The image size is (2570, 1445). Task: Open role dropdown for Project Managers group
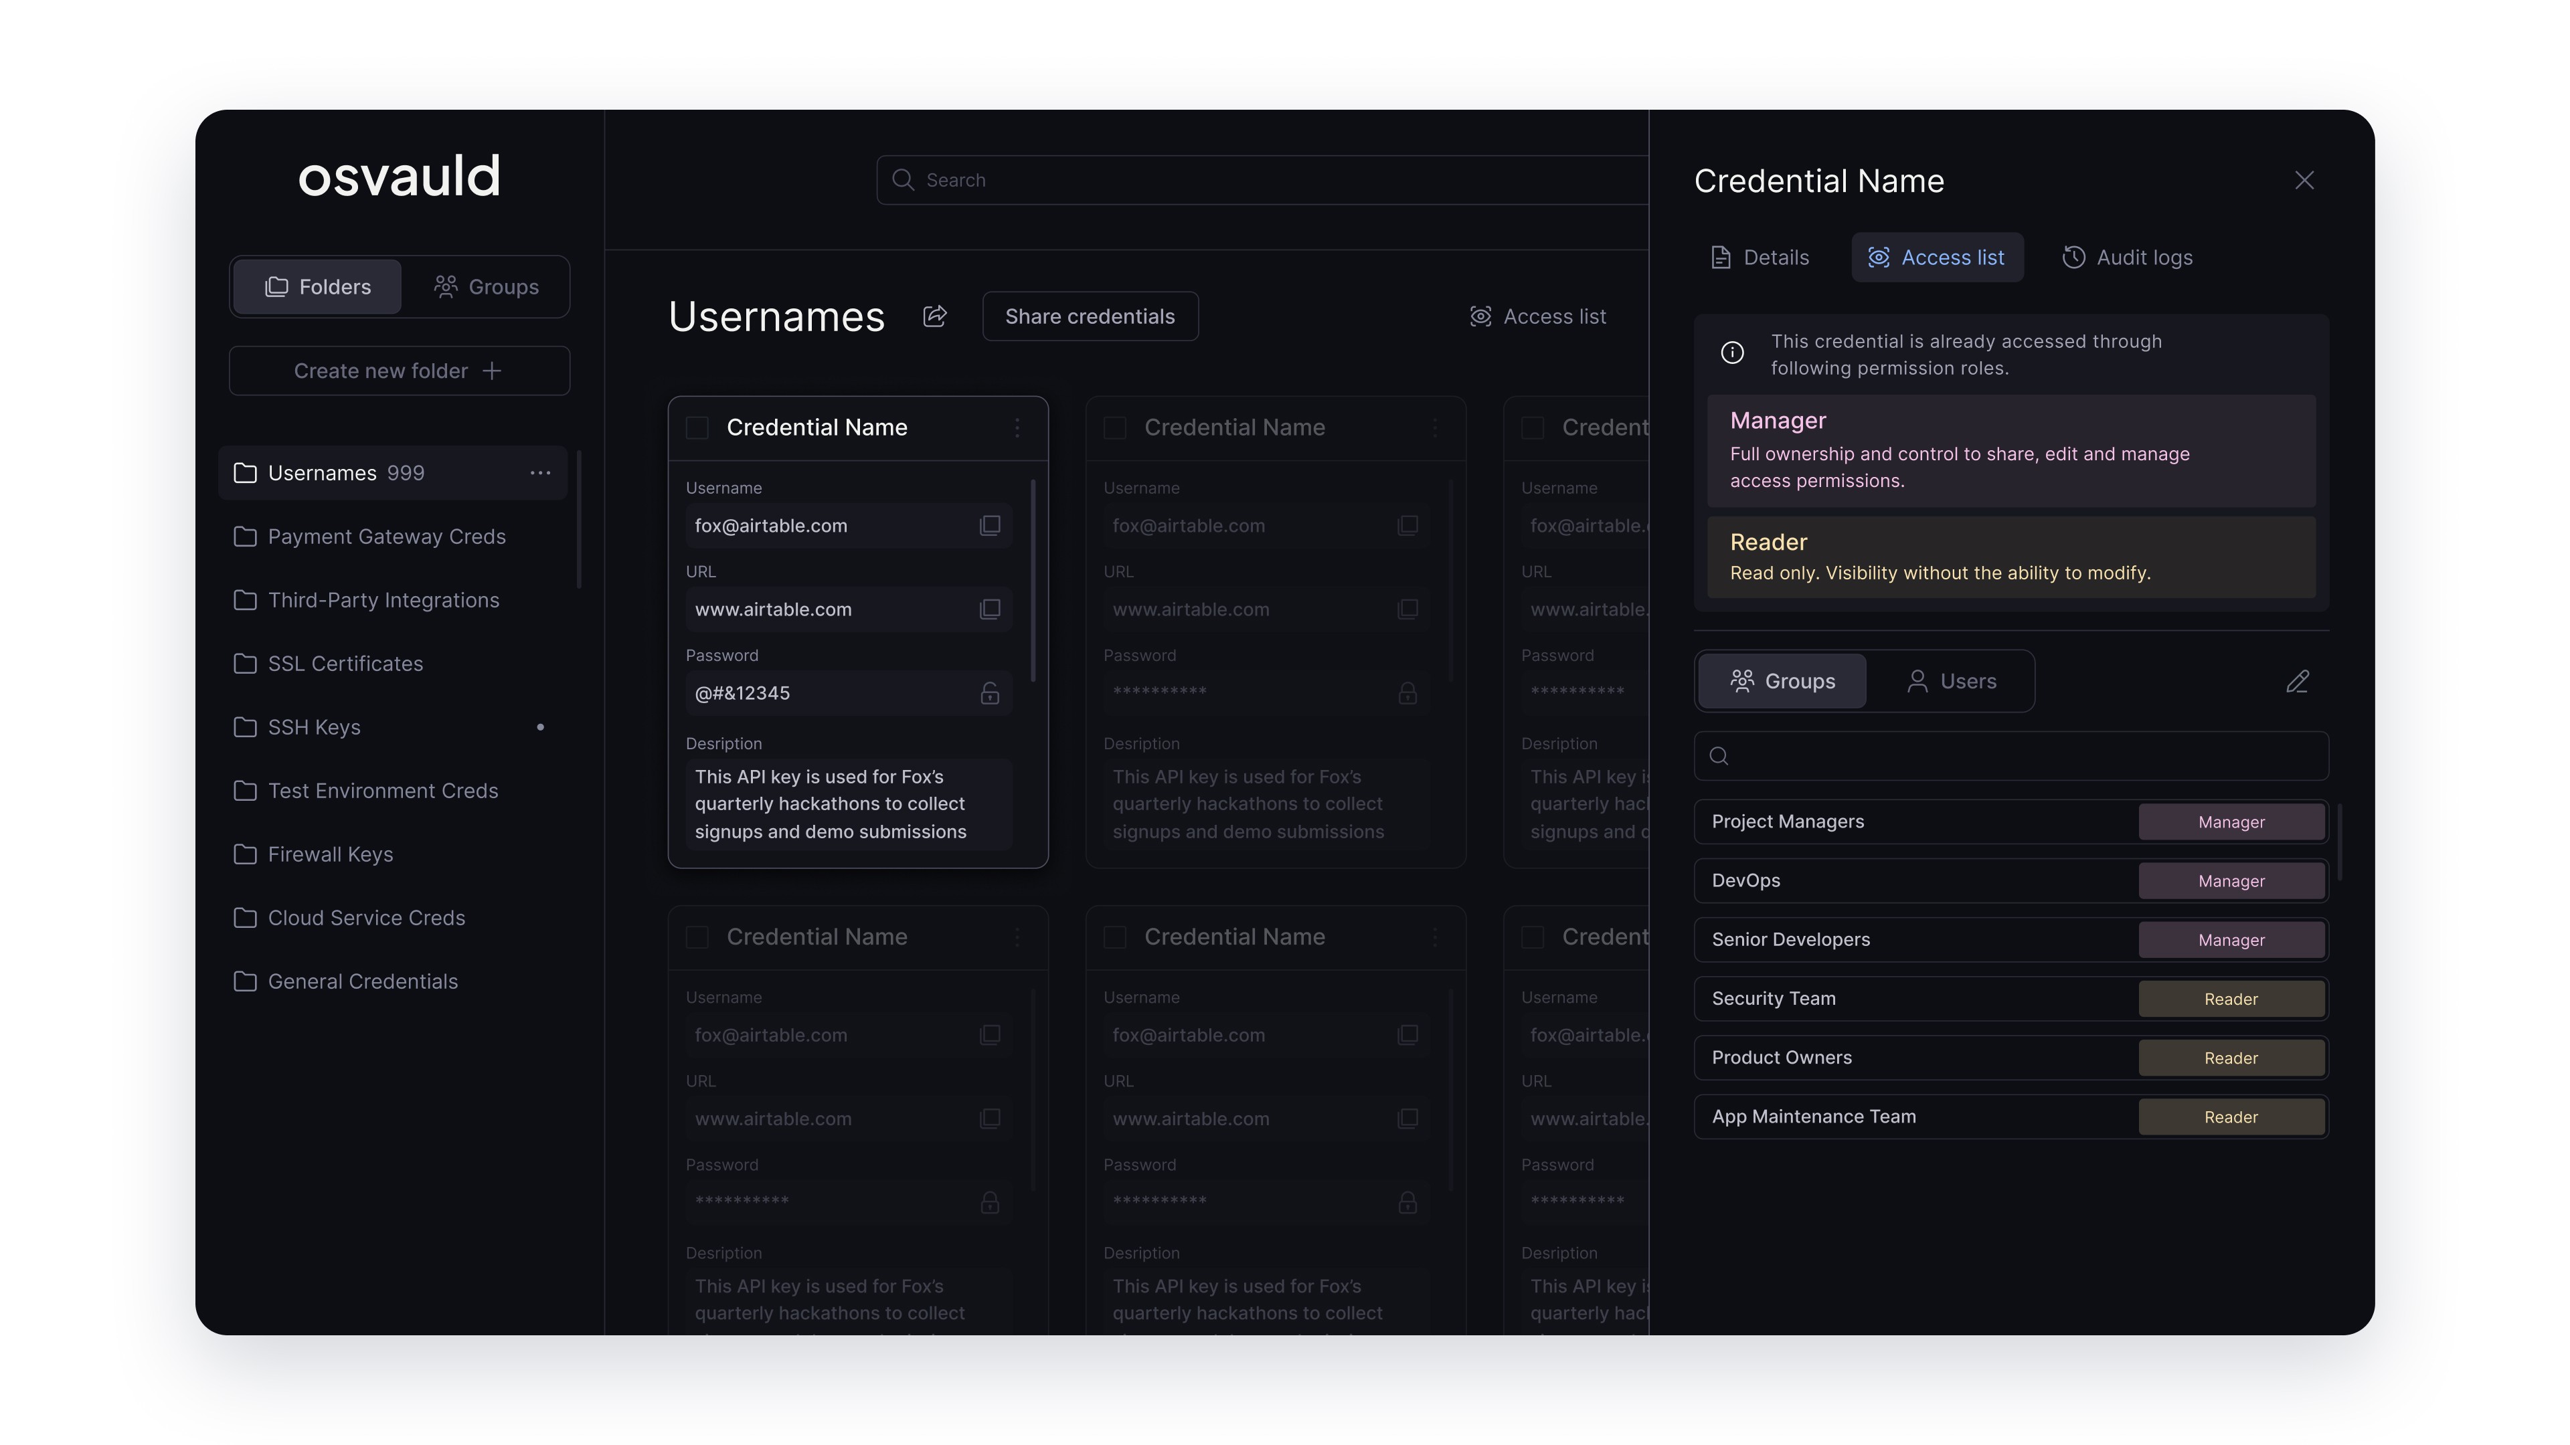point(2231,822)
